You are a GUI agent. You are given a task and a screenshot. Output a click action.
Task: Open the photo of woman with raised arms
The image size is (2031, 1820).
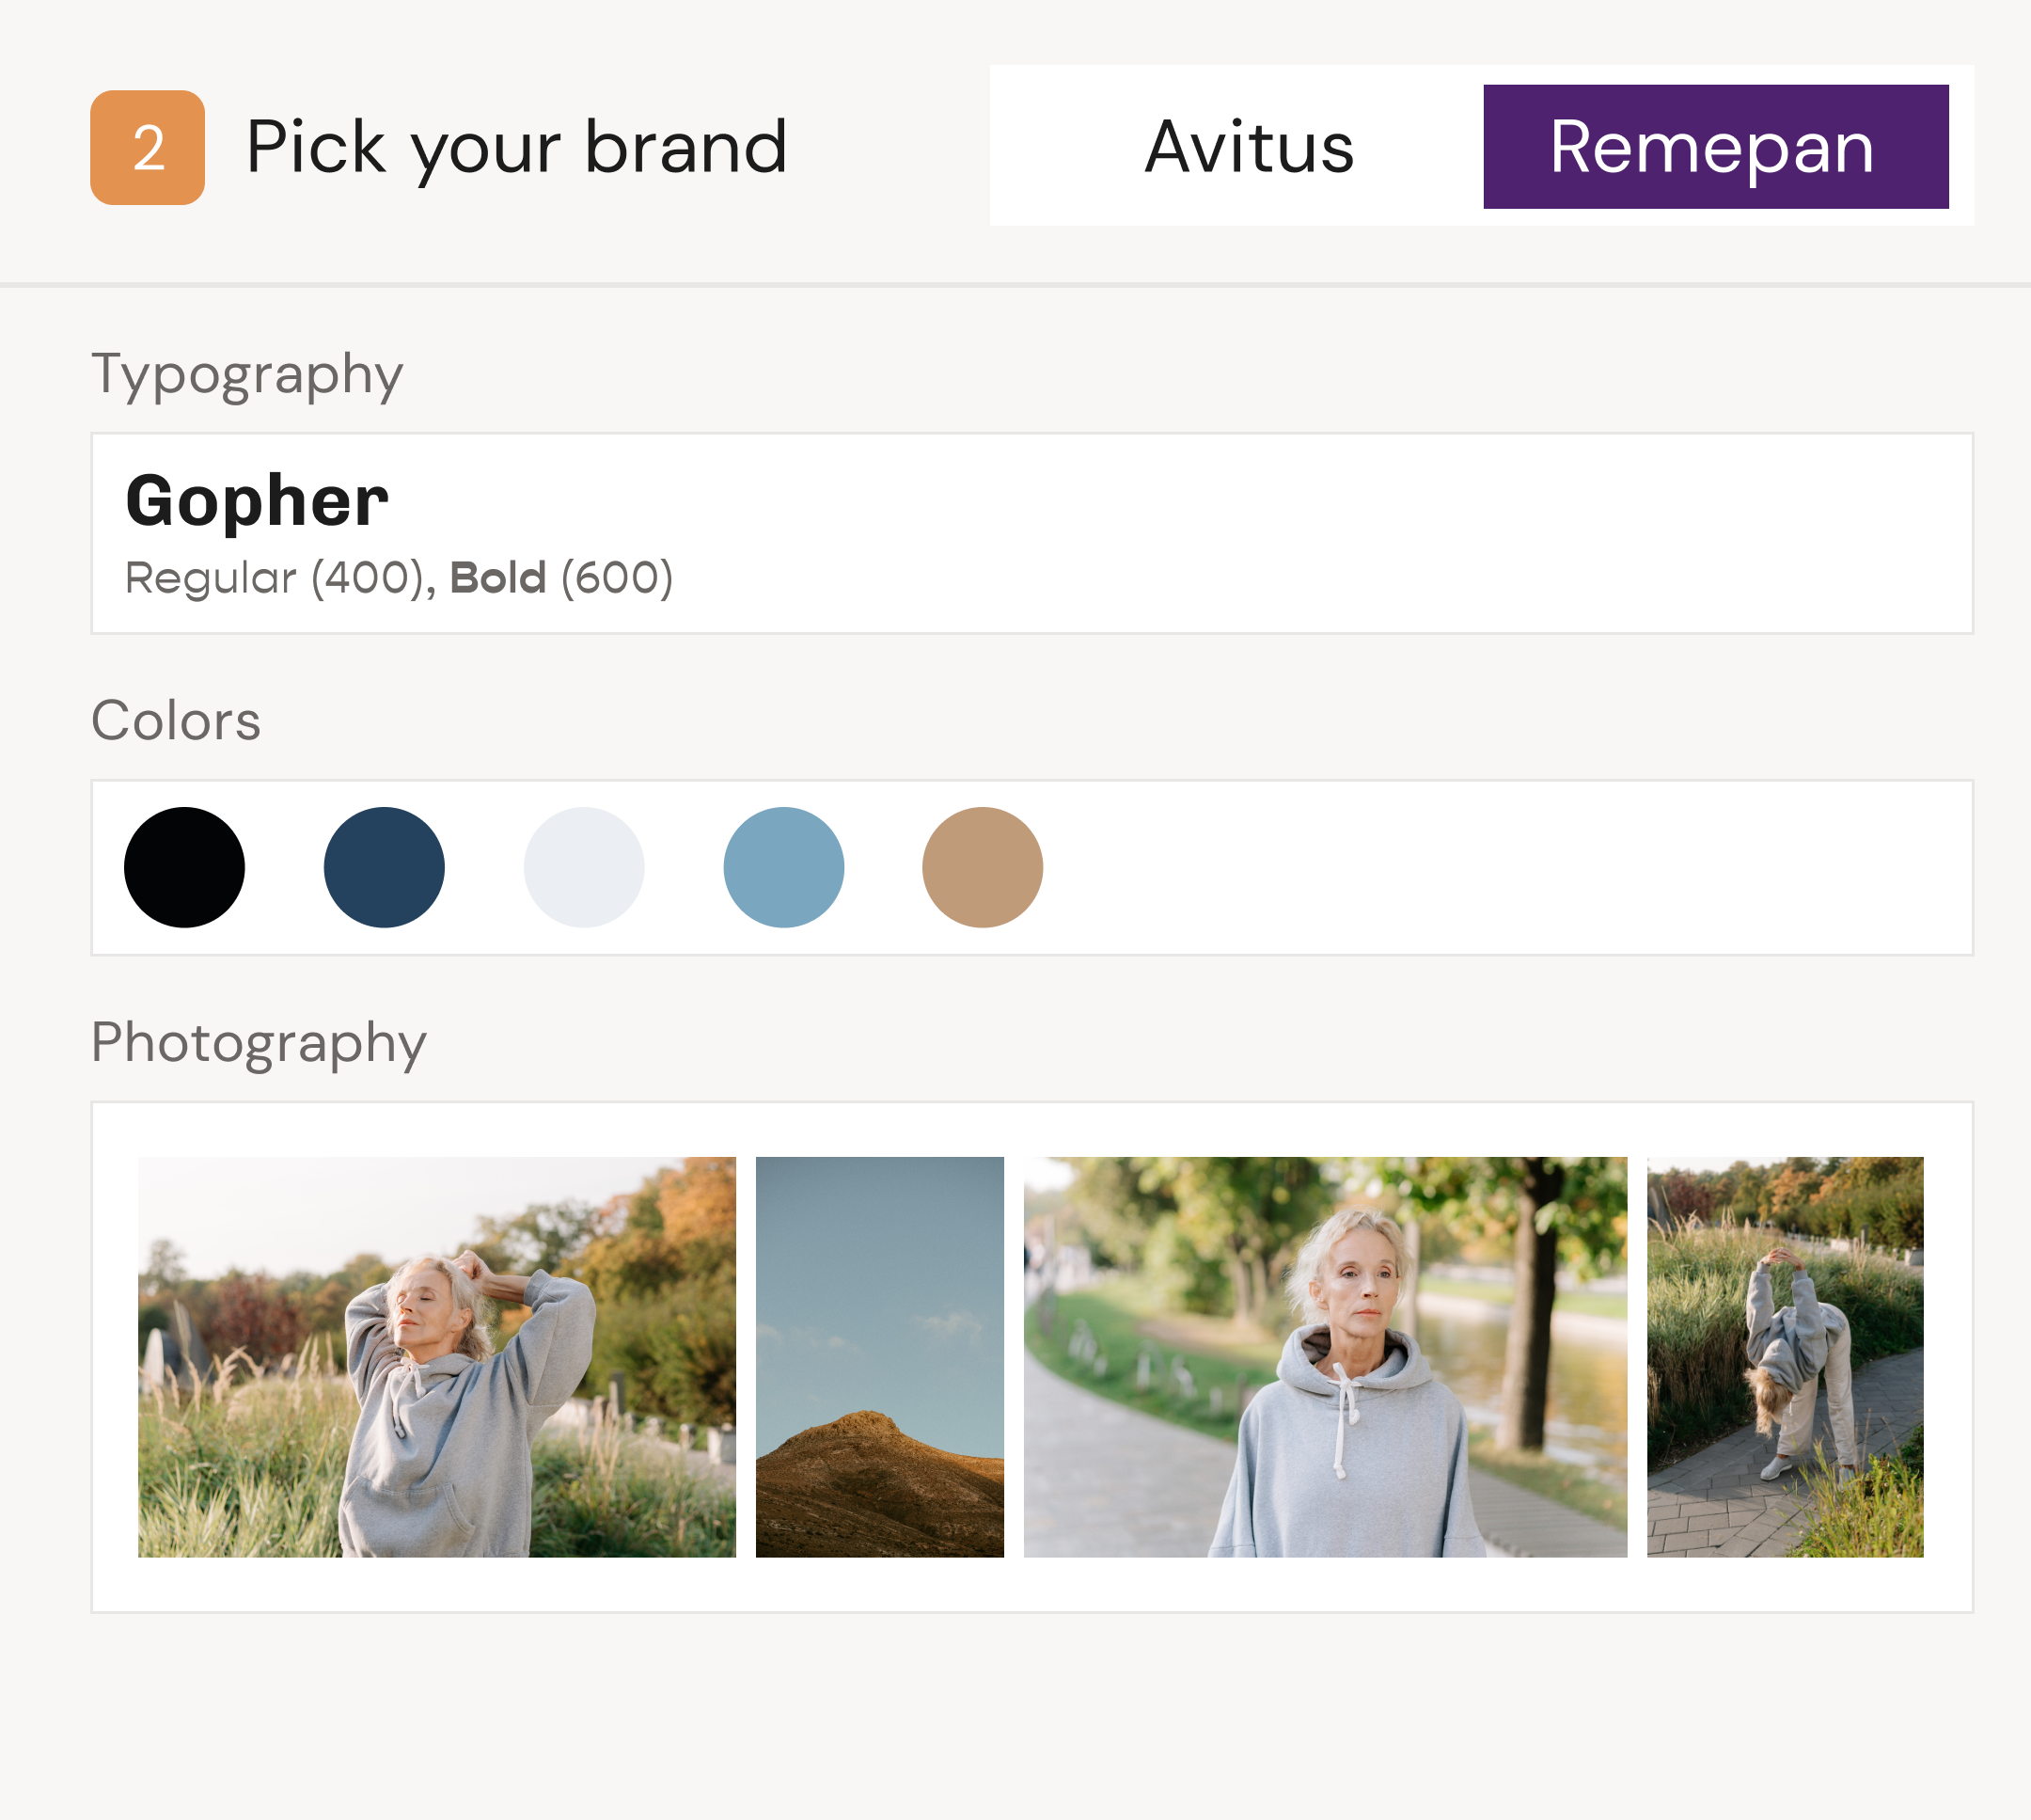437,1356
